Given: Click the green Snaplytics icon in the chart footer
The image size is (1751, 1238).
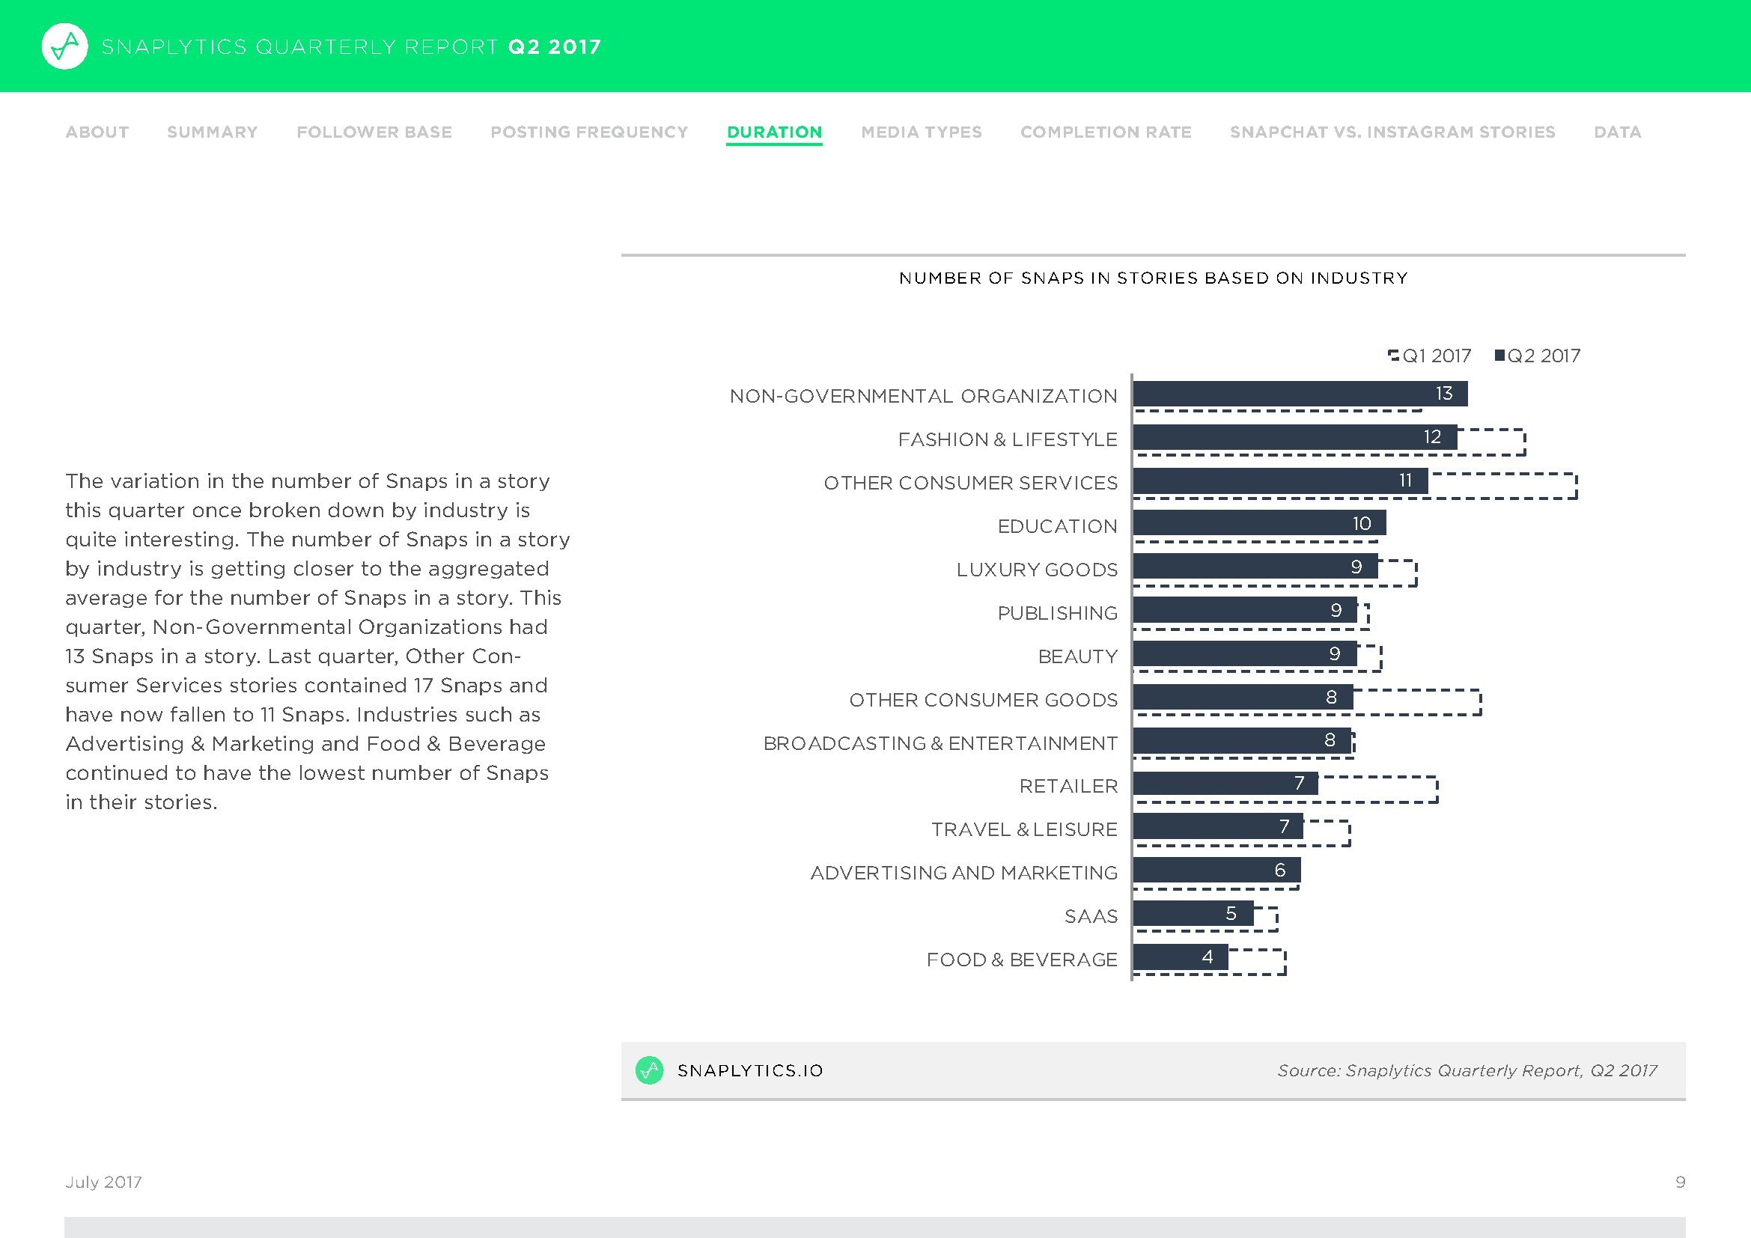Looking at the screenshot, I should point(649,1070).
